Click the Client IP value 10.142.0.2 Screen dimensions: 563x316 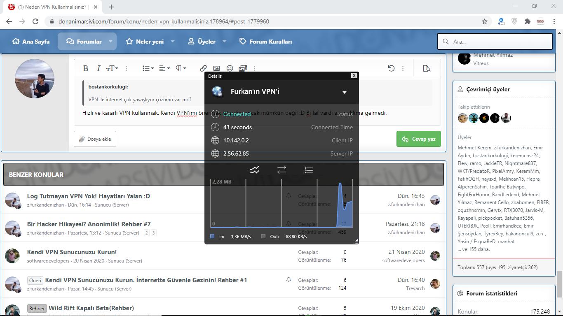tap(236, 140)
